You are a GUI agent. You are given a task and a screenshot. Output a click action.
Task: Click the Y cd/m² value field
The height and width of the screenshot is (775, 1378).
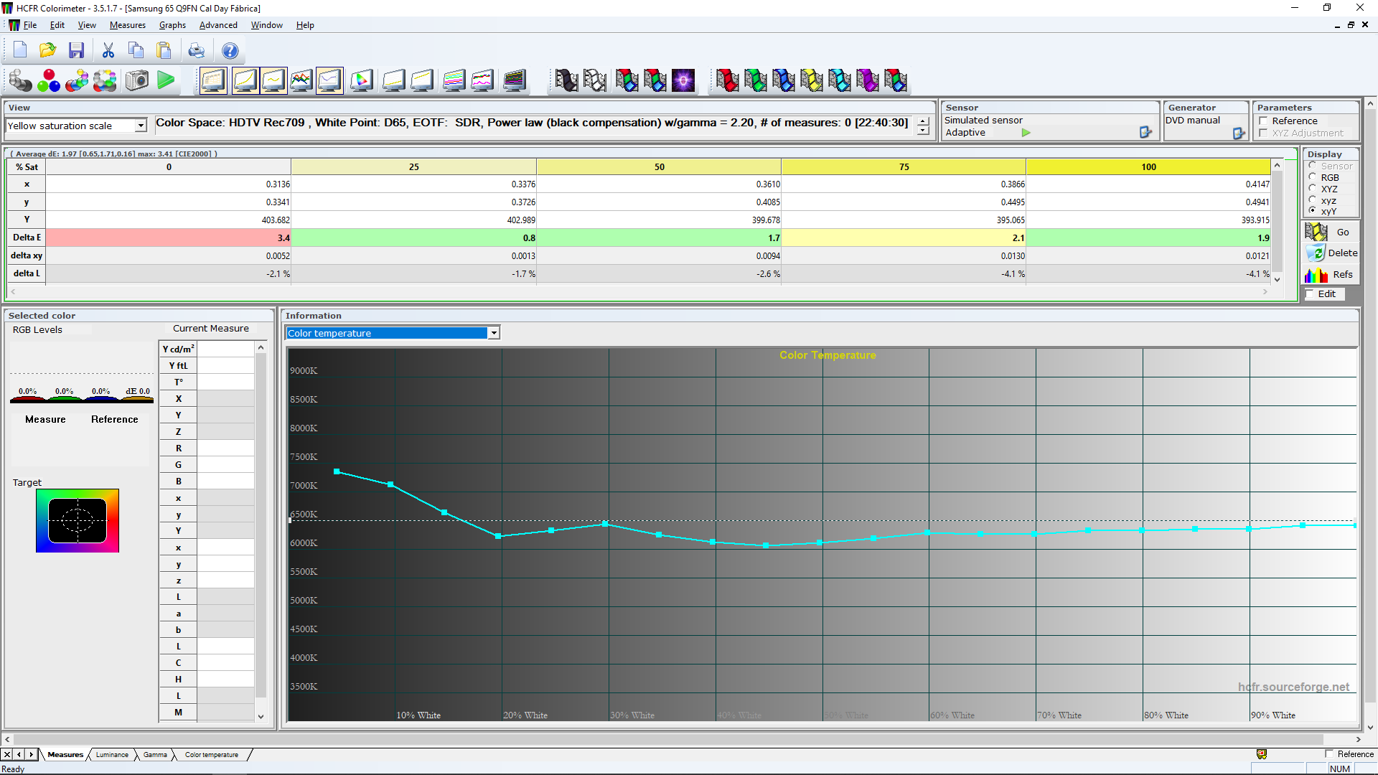coord(225,349)
